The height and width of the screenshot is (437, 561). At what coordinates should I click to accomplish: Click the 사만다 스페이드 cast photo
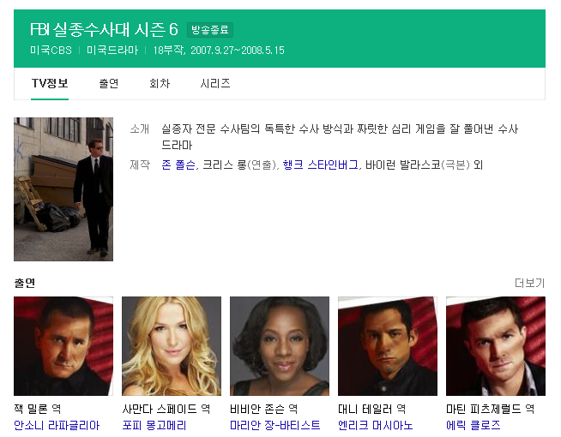172,346
